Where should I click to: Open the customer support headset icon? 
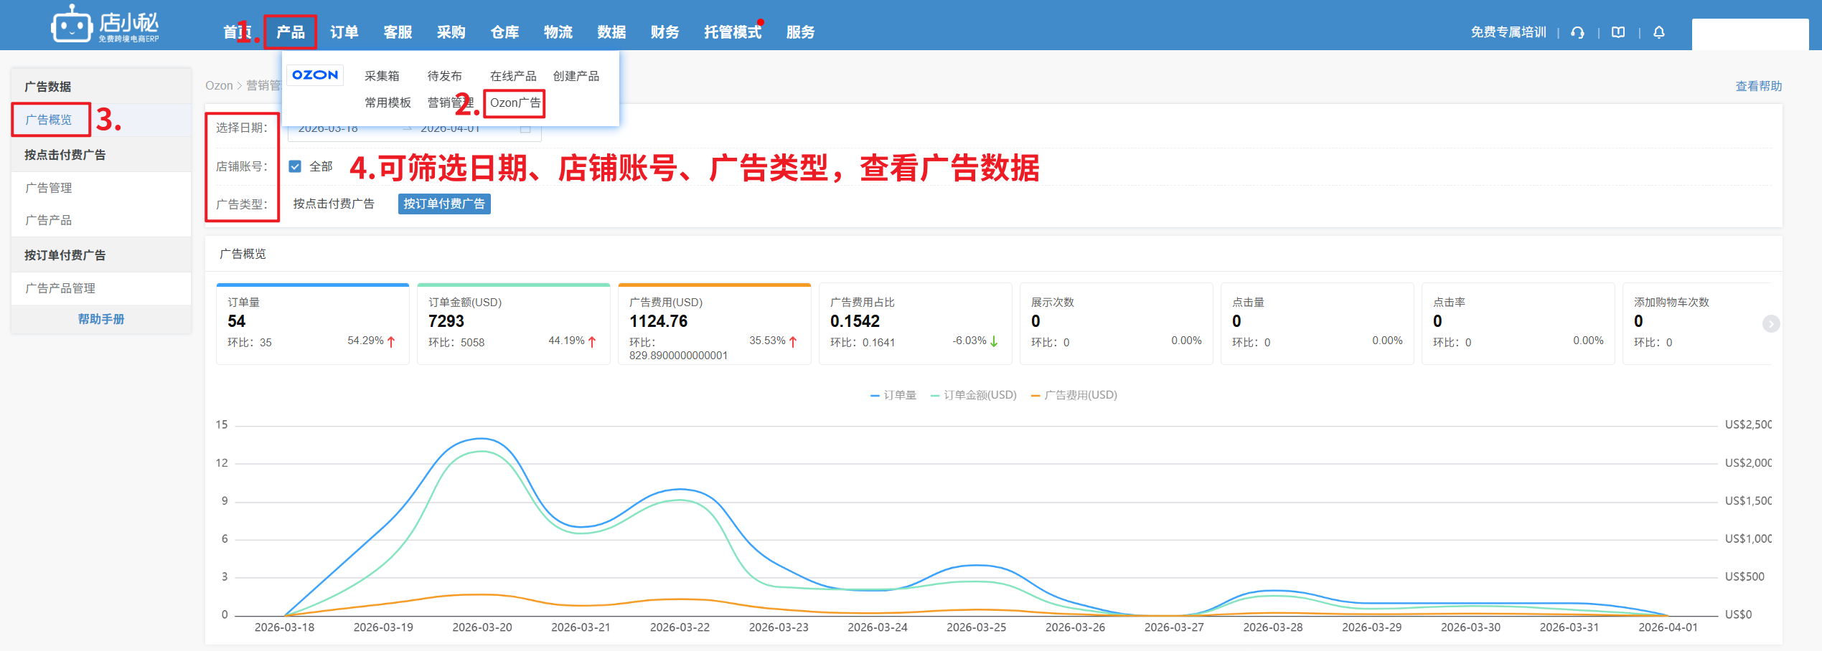[x=1577, y=32]
